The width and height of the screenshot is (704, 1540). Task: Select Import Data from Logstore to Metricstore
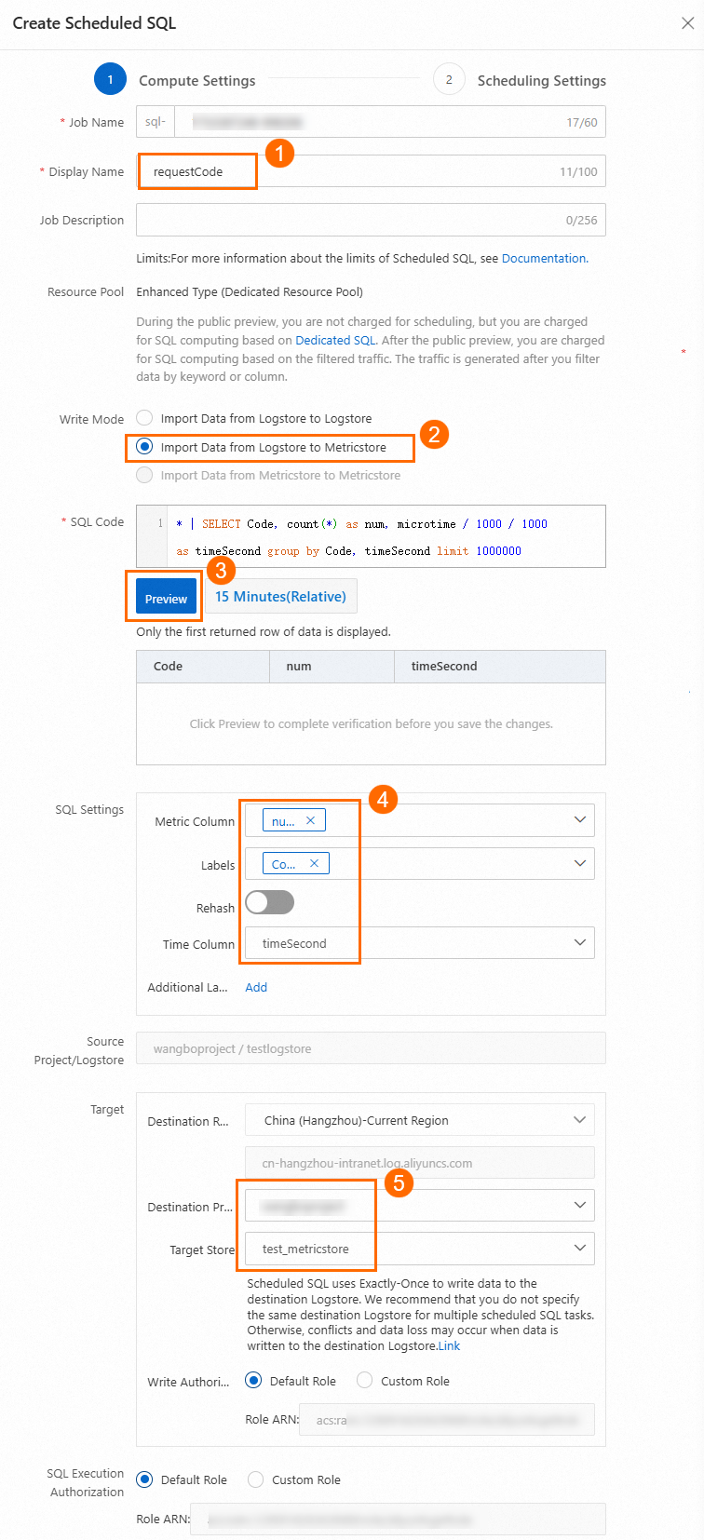pyautogui.click(x=144, y=447)
